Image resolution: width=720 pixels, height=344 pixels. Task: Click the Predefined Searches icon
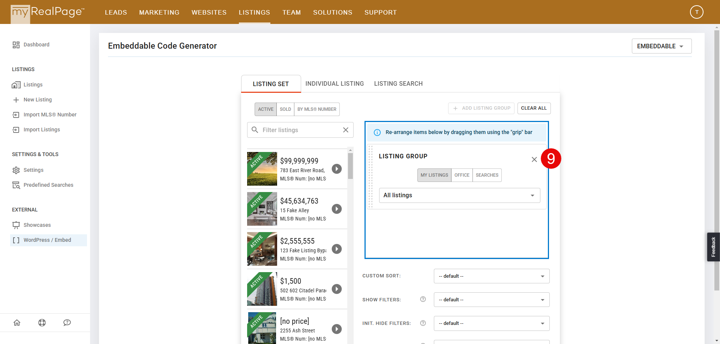coord(16,185)
